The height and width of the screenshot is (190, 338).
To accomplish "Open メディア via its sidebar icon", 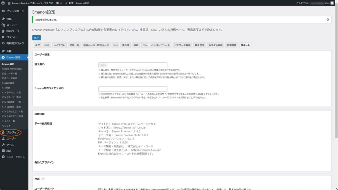I will click(3, 25).
